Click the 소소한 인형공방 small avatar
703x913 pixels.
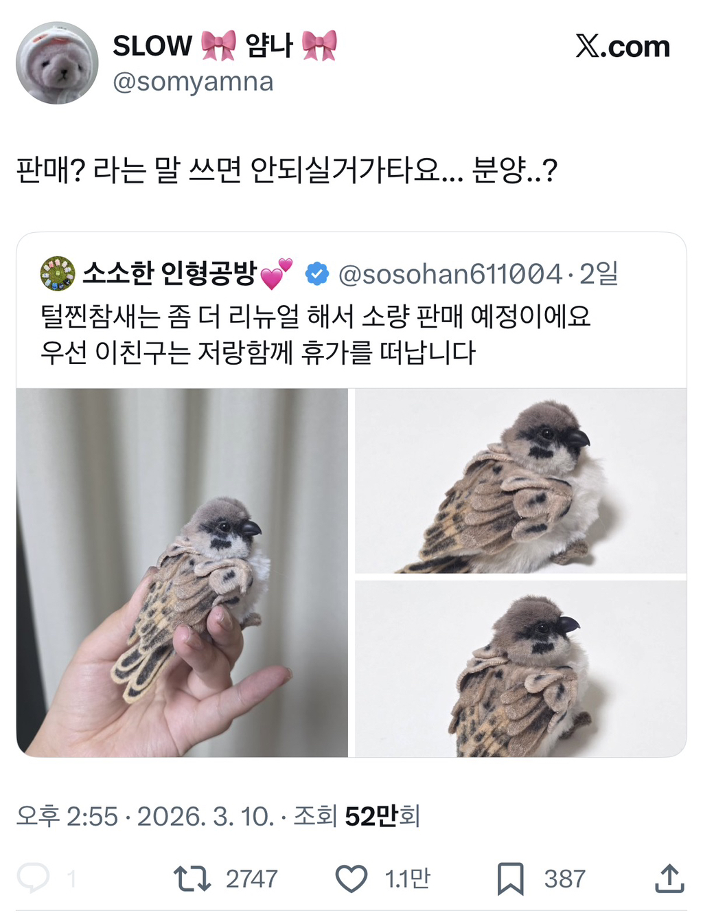pyautogui.click(x=58, y=273)
